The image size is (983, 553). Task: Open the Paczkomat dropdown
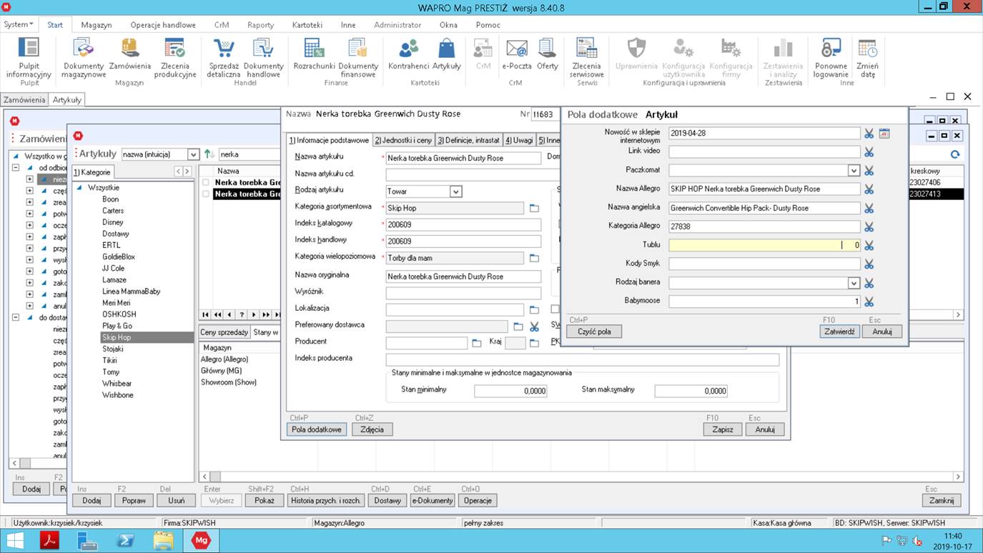click(x=853, y=171)
